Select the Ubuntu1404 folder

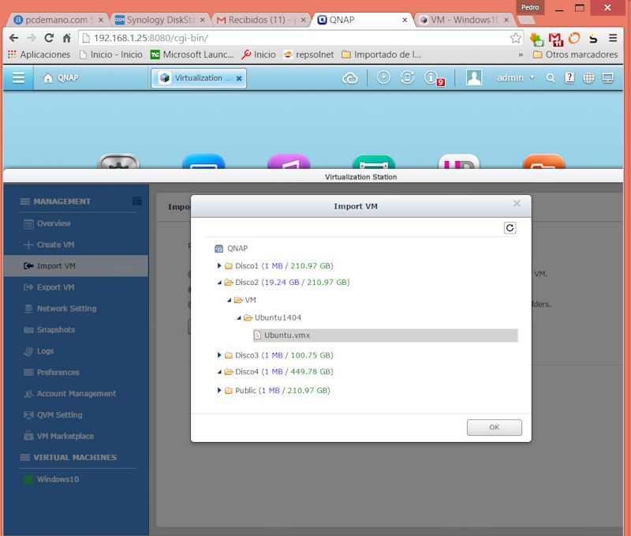[x=278, y=318]
